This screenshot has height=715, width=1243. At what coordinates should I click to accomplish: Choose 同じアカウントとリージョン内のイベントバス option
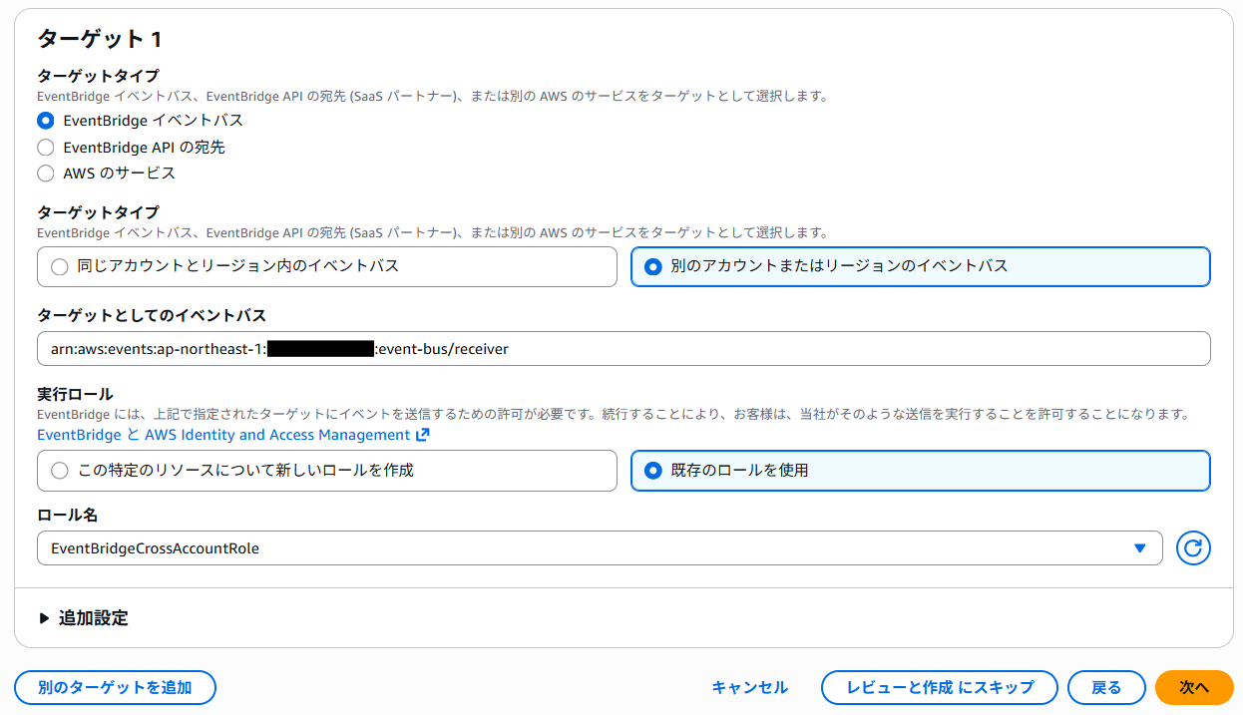tap(327, 266)
